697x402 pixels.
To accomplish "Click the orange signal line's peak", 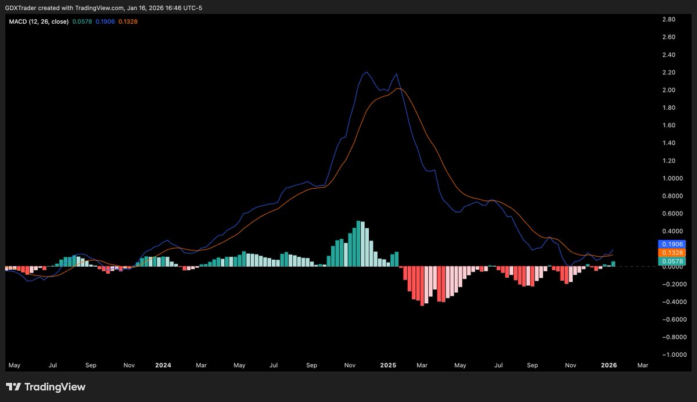I will [398, 88].
